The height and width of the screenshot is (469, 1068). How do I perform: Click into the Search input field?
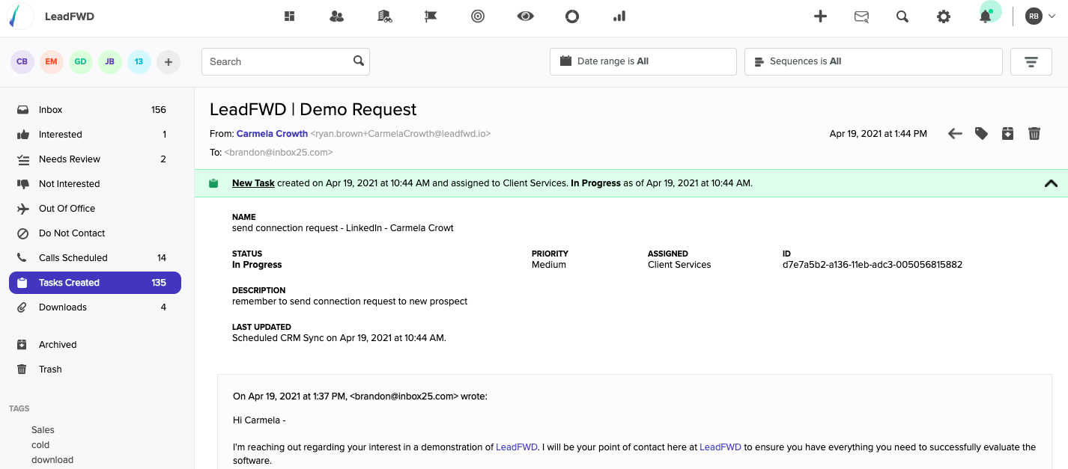tap(285, 61)
